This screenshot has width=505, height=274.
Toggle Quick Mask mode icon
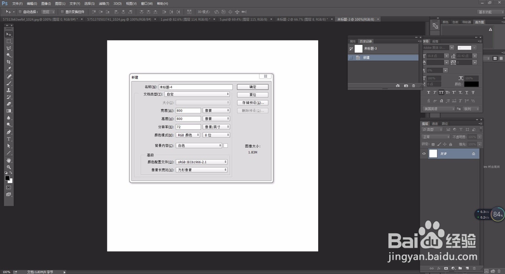click(9, 187)
